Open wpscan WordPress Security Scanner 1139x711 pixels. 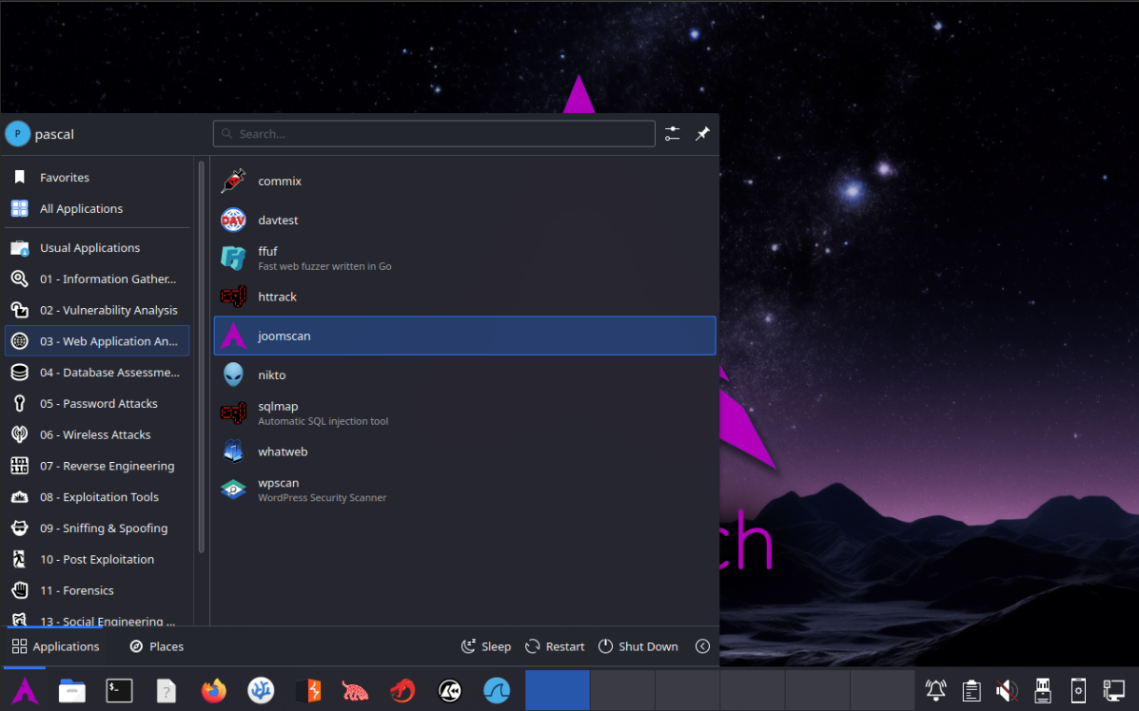pyautogui.click(x=465, y=490)
